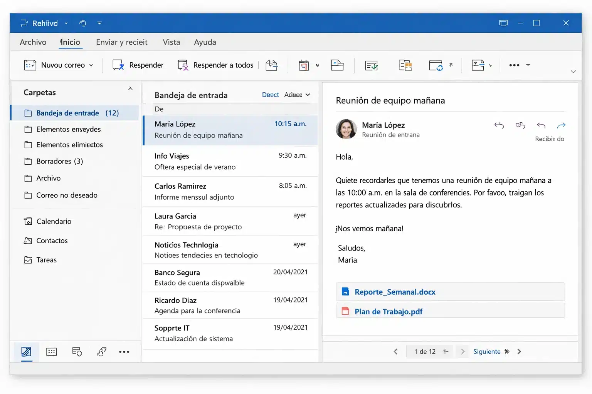This screenshot has height=394, width=592.
Task: Open the Calendario view in sidebar
Action: pyautogui.click(x=54, y=221)
